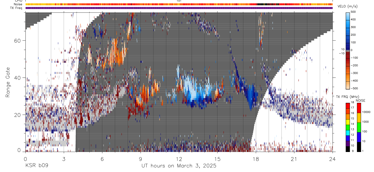Click the green 100–1000 NOISE segment
The height and width of the screenshot is (172, 374).
[359, 127]
